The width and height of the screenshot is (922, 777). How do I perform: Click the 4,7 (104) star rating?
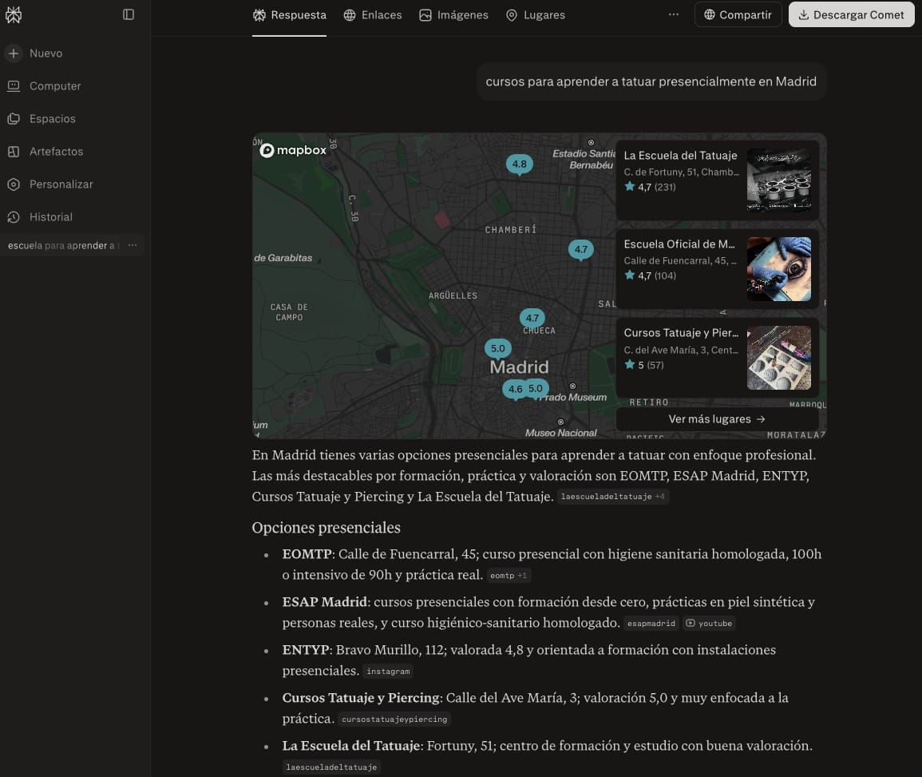tap(651, 276)
